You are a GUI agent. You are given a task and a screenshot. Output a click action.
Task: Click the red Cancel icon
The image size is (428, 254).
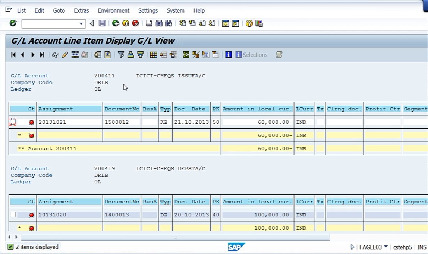135,23
